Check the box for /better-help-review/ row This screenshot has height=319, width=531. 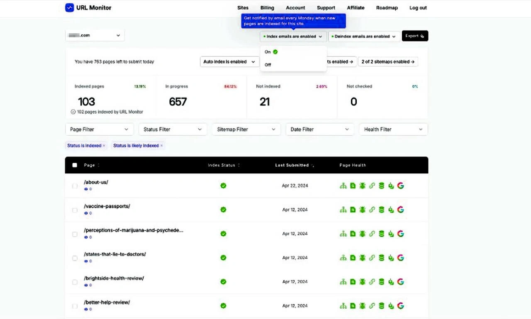coord(75,306)
